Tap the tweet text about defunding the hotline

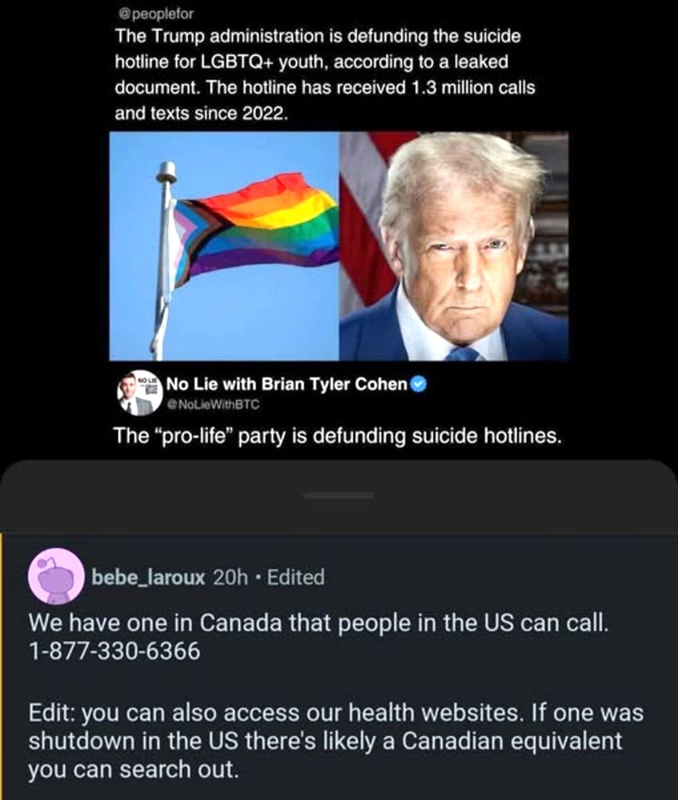point(325,74)
